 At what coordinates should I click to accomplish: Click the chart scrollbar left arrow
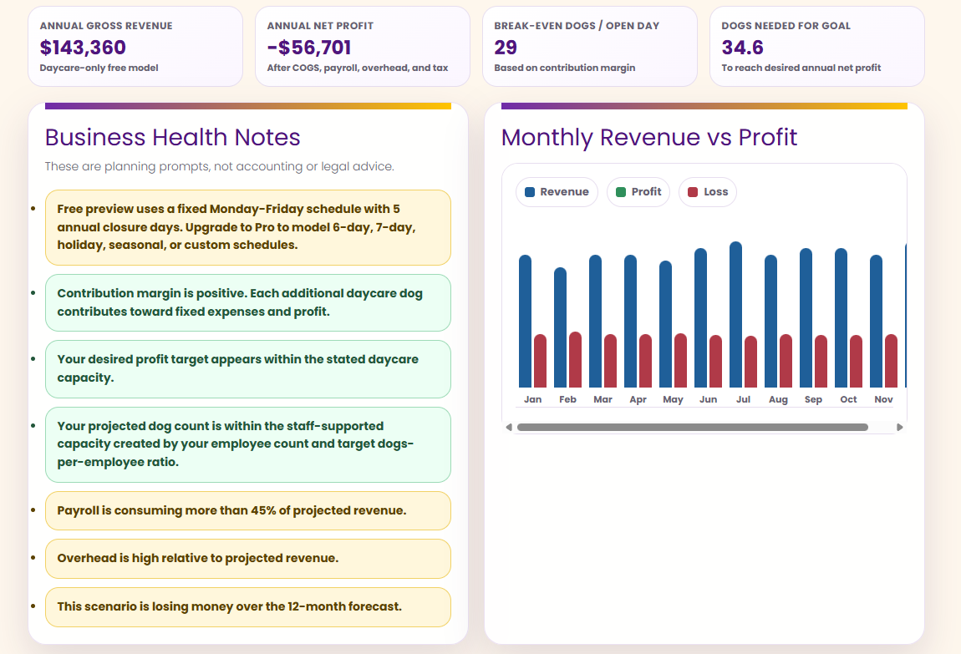pos(509,428)
